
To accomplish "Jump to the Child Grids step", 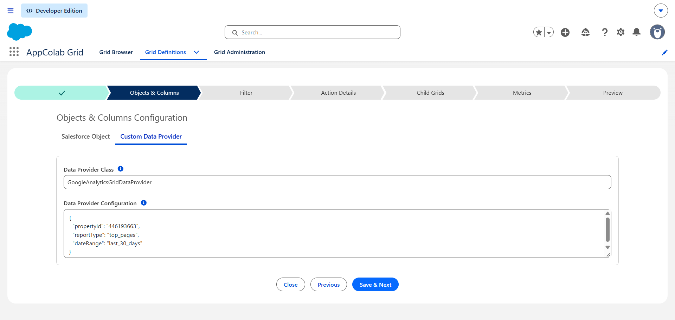I will [430, 93].
